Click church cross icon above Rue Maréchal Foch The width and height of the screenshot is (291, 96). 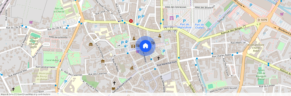click(159, 58)
